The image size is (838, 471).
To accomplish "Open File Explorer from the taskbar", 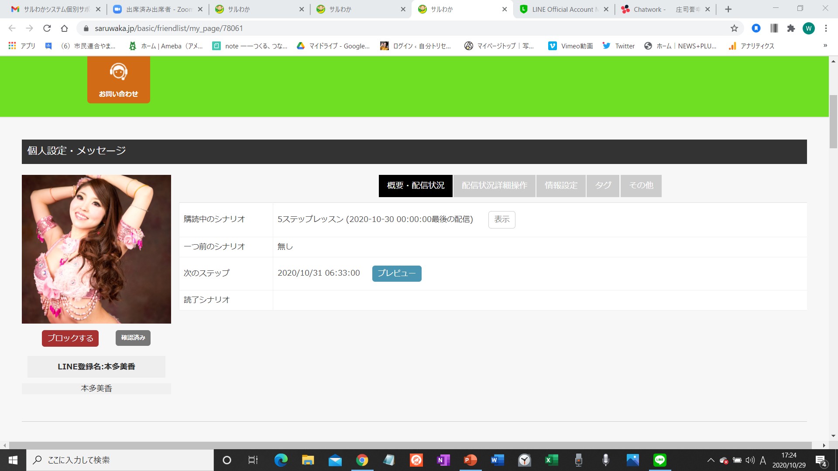I will pos(308,460).
